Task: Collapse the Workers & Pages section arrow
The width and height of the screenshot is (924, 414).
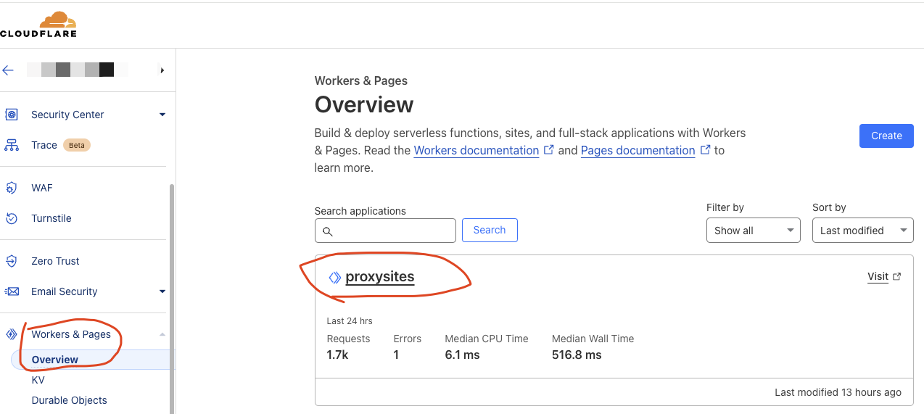Action: (162, 334)
